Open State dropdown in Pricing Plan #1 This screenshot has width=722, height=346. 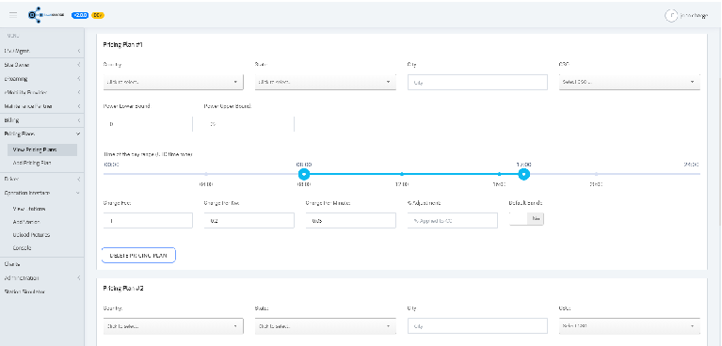(x=325, y=82)
